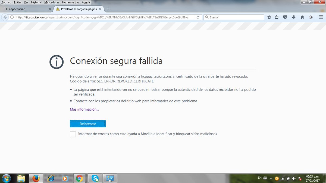Click the Firefox taskbar icon

click(36, 178)
